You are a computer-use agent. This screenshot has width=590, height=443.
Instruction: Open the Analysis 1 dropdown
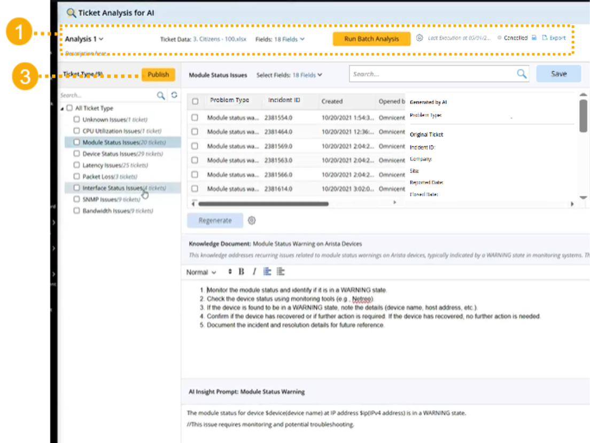[84, 39]
